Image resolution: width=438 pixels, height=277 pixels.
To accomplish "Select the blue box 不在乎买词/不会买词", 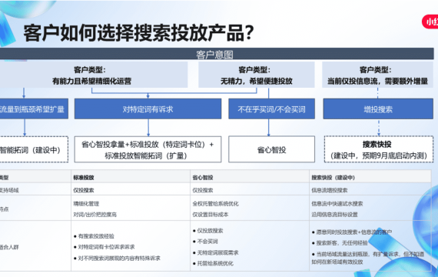I will click(x=271, y=108).
